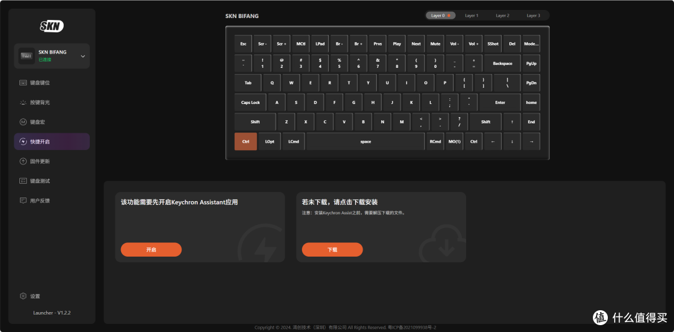Select the MCtl key
Screen dimensions: 674x332
coord(301,44)
